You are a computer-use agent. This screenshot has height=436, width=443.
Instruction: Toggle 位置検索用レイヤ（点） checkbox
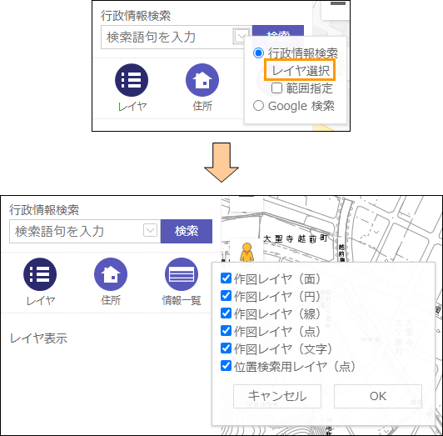(x=226, y=366)
